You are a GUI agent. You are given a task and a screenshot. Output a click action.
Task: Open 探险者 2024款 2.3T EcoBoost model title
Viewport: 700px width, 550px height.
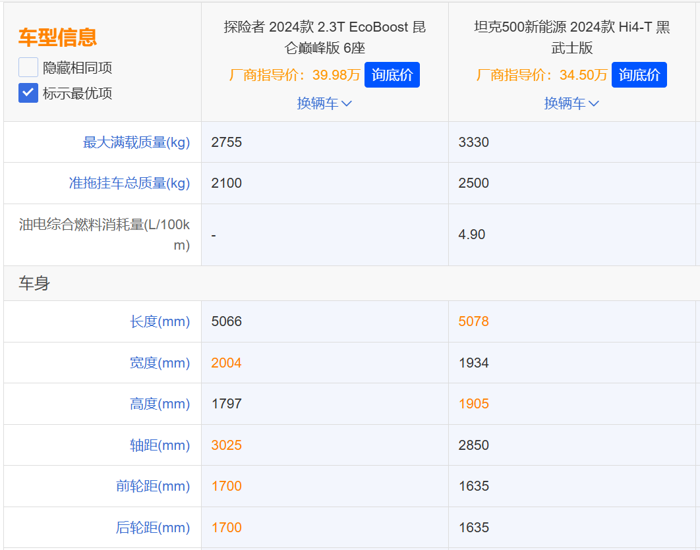pyautogui.click(x=324, y=38)
